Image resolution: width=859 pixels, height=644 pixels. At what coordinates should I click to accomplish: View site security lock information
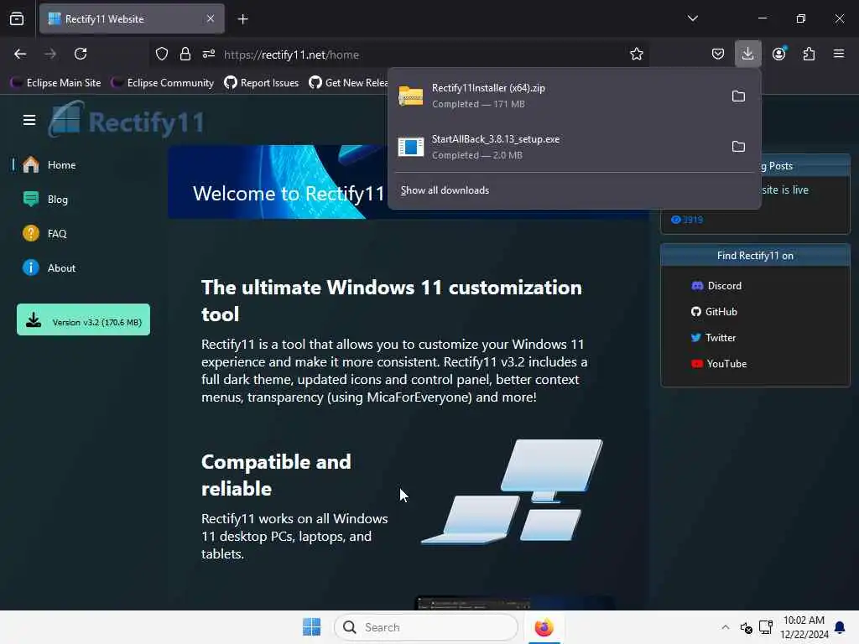185,55
